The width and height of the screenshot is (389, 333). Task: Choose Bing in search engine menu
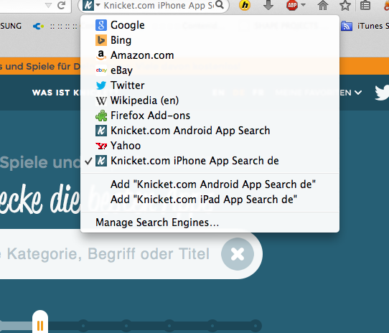(210, 40)
